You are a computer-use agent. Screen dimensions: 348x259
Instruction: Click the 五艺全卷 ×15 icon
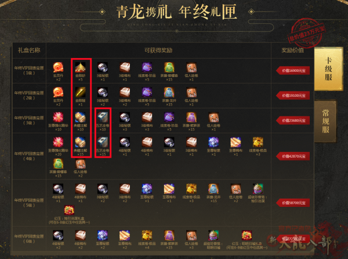(103, 142)
